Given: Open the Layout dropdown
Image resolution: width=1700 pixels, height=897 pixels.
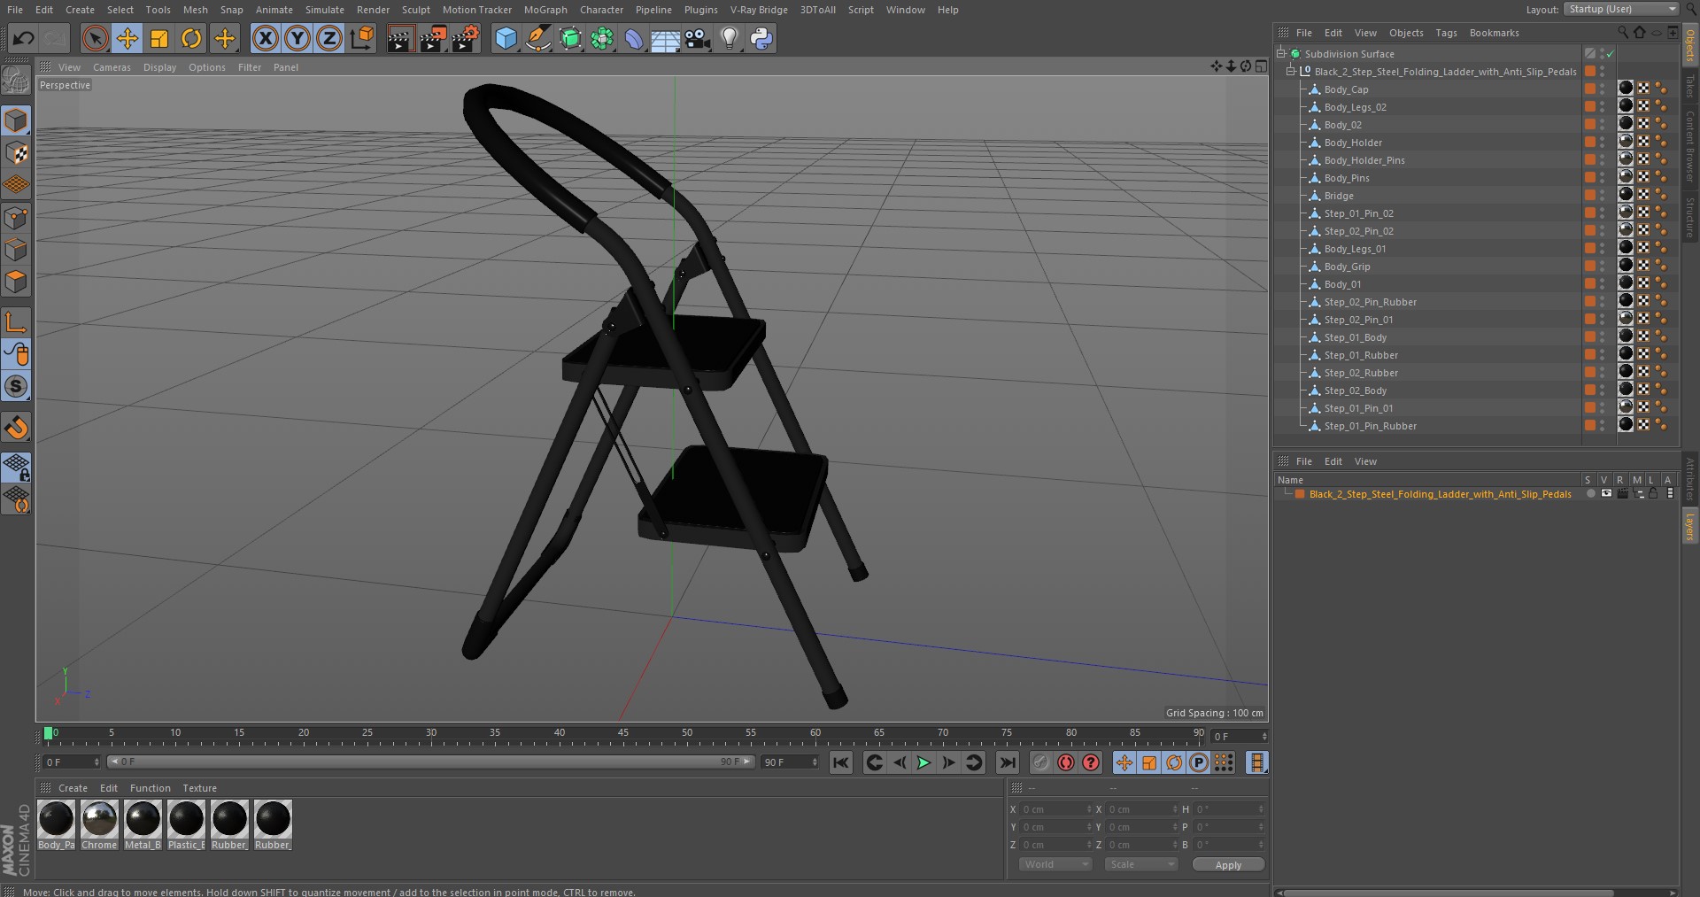Looking at the screenshot, I should [1622, 9].
